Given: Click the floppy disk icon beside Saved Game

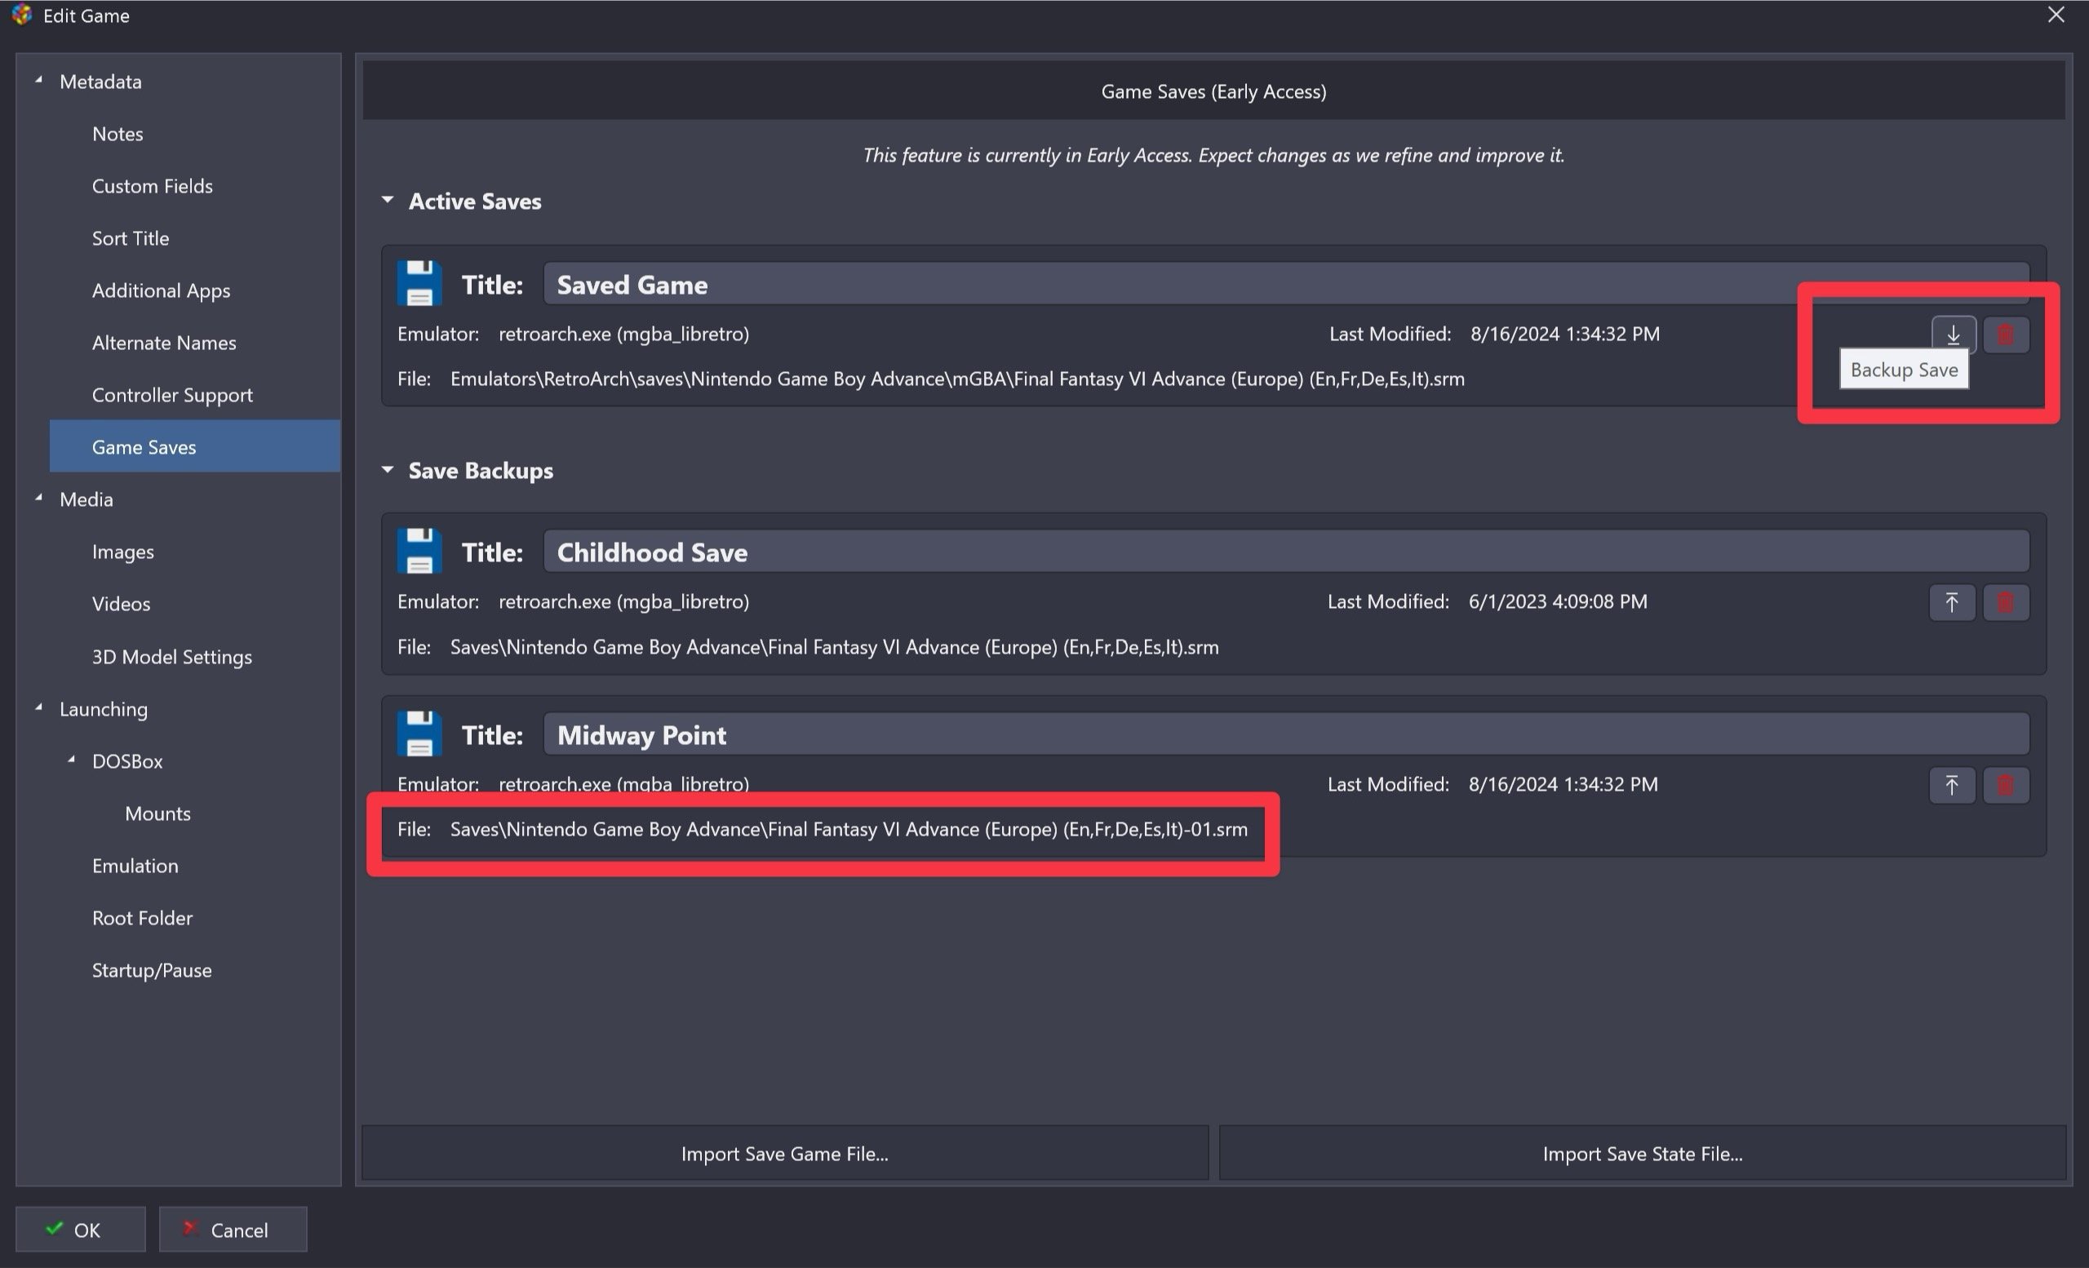Looking at the screenshot, I should [x=419, y=283].
